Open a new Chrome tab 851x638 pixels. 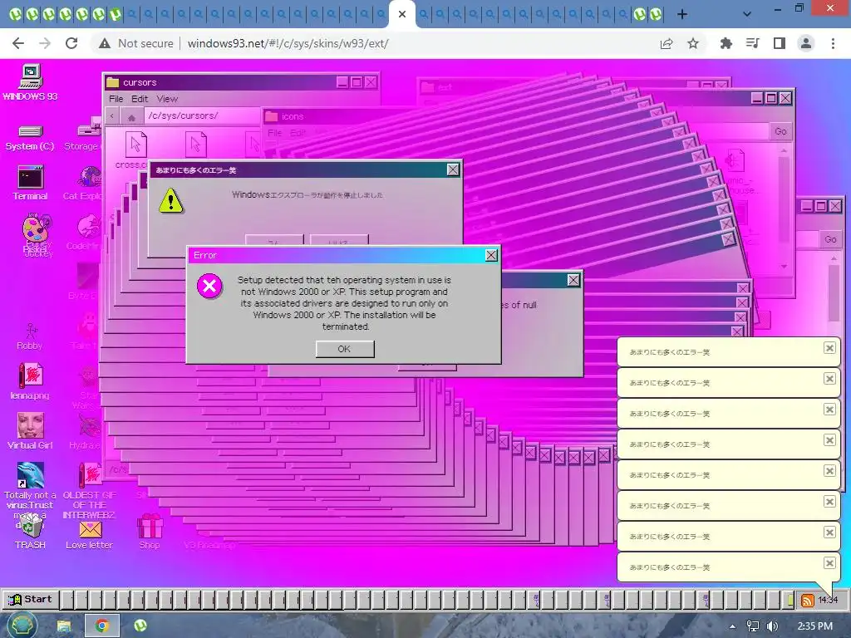coord(682,14)
